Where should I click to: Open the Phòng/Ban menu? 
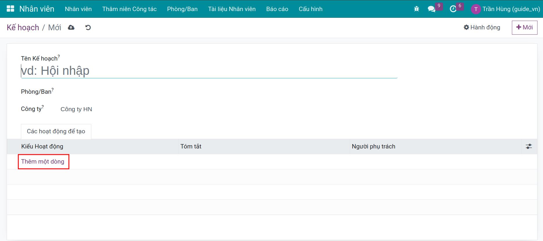182,9
